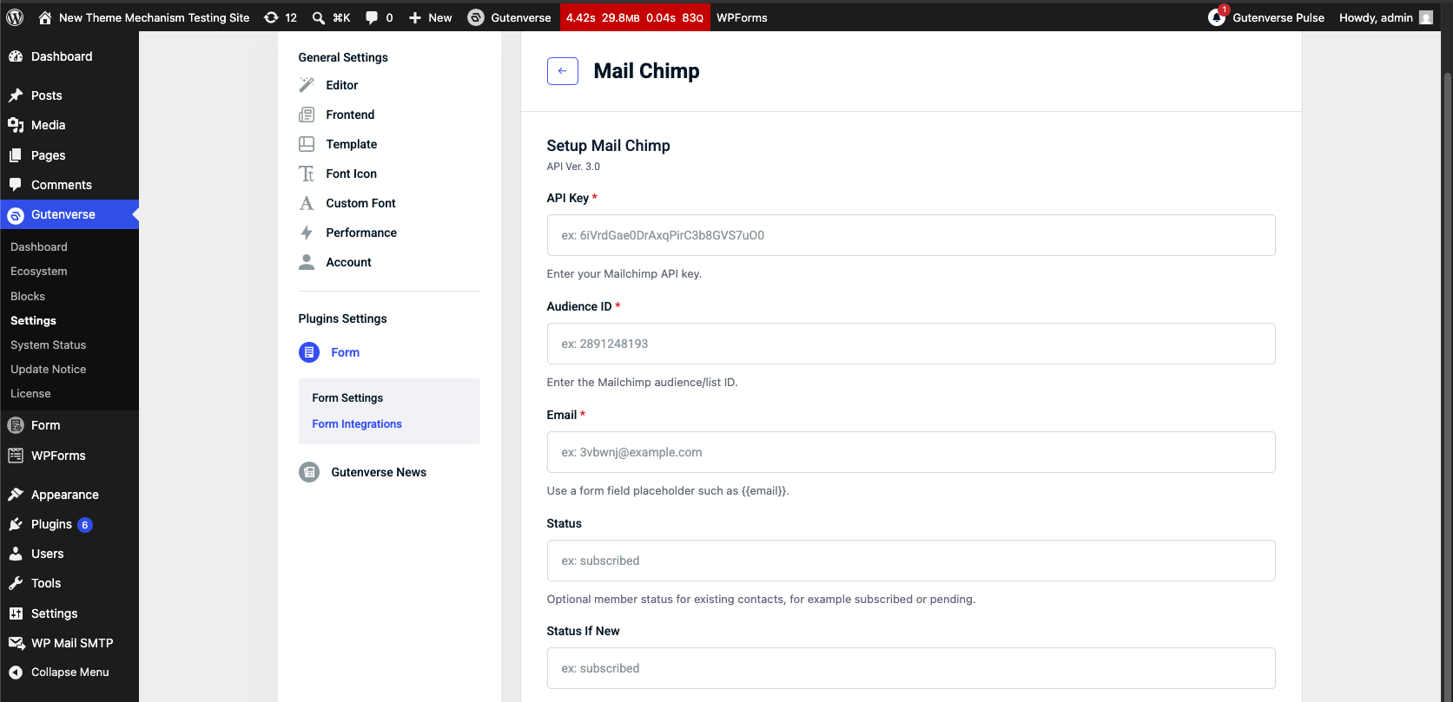This screenshot has height=702, width=1453.
Task: Open Form Integrations sub-item
Action: click(357, 423)
